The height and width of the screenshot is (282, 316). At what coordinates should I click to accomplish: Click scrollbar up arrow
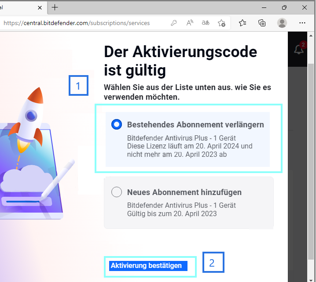311,36
